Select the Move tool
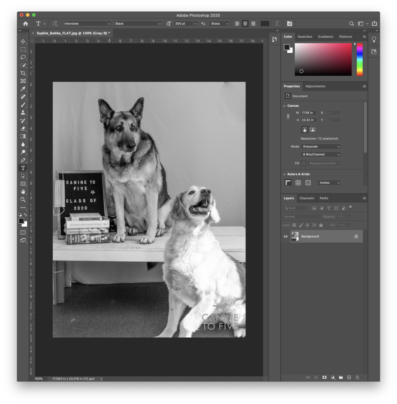Viewport: 397px width, 404px height. point(22,41)
